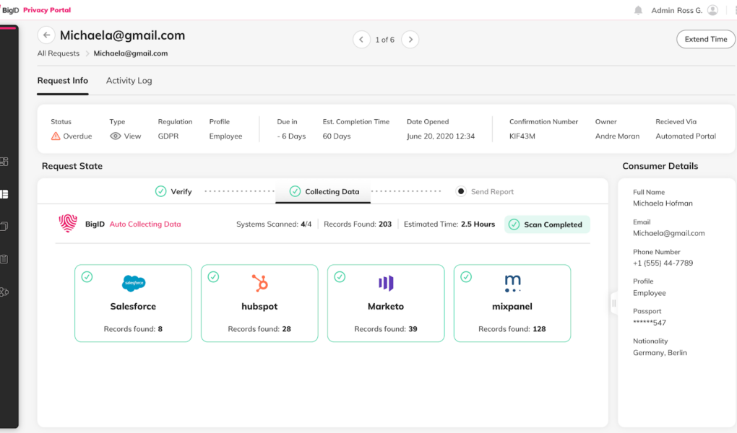
Task: Select the Send Report step dot
Action: coord(461,191)
